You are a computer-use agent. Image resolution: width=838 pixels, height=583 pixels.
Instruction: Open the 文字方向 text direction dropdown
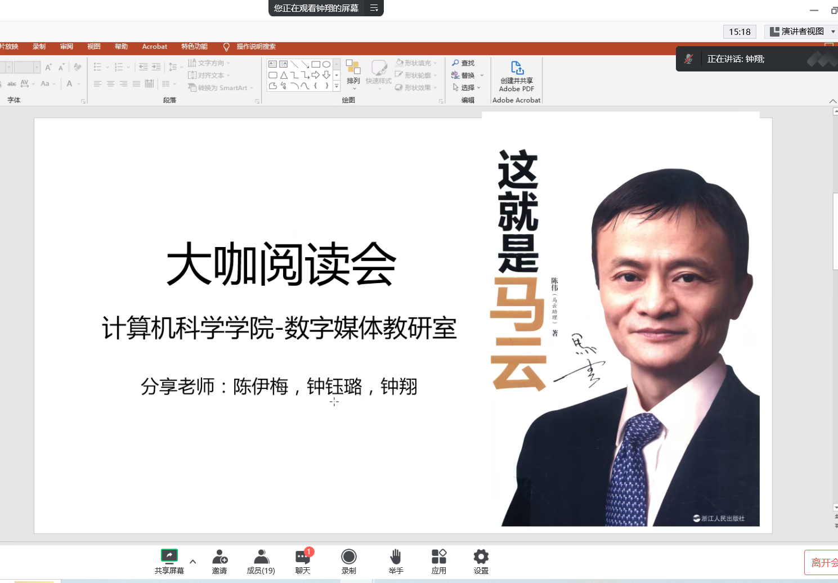click(x=209, y=63)
